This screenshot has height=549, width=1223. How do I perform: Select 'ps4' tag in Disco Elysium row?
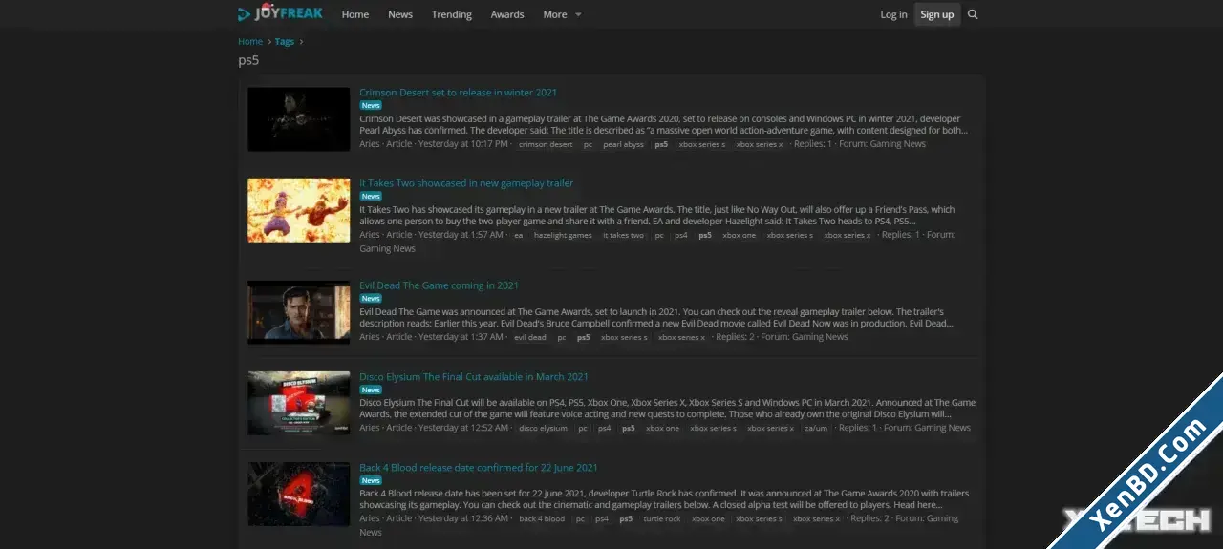point(604,429)
